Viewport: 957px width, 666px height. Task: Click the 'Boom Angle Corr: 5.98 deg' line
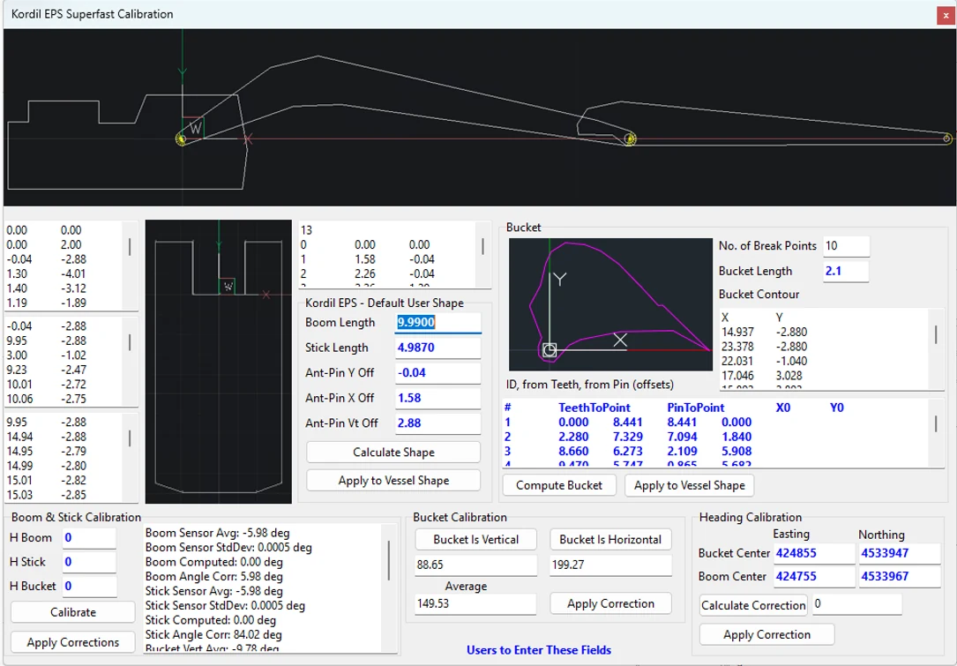(213, 577)
